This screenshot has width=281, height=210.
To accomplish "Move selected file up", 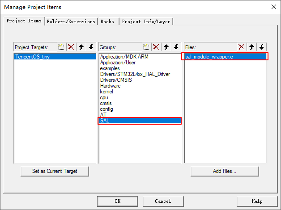I will point(251,47).
